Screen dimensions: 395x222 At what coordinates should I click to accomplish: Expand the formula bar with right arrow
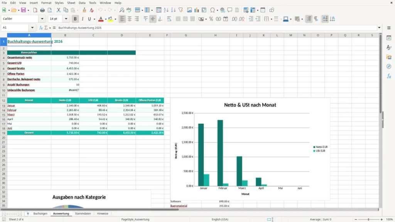379,28
